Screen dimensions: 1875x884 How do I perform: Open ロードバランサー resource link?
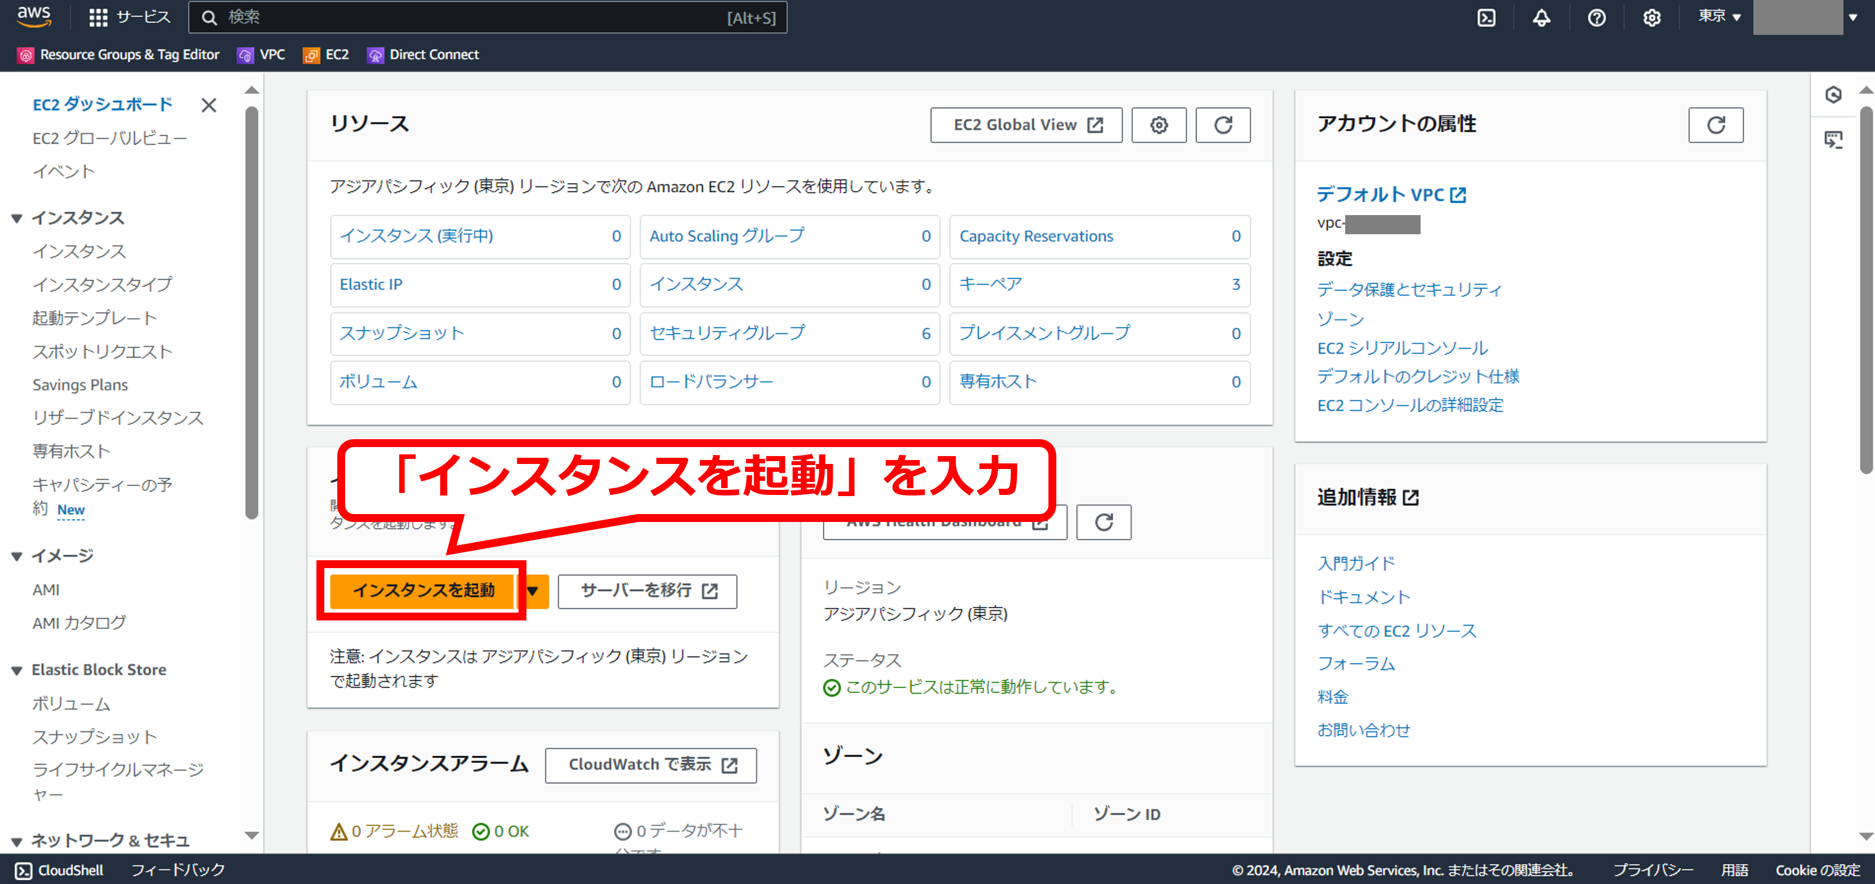click(711, 382)
